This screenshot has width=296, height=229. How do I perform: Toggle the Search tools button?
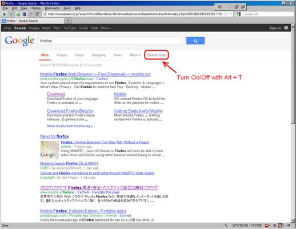157,55
